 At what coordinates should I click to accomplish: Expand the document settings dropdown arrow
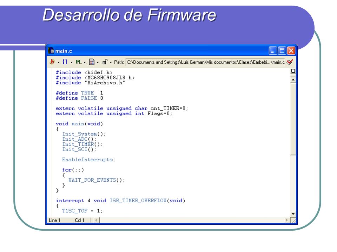98,62
